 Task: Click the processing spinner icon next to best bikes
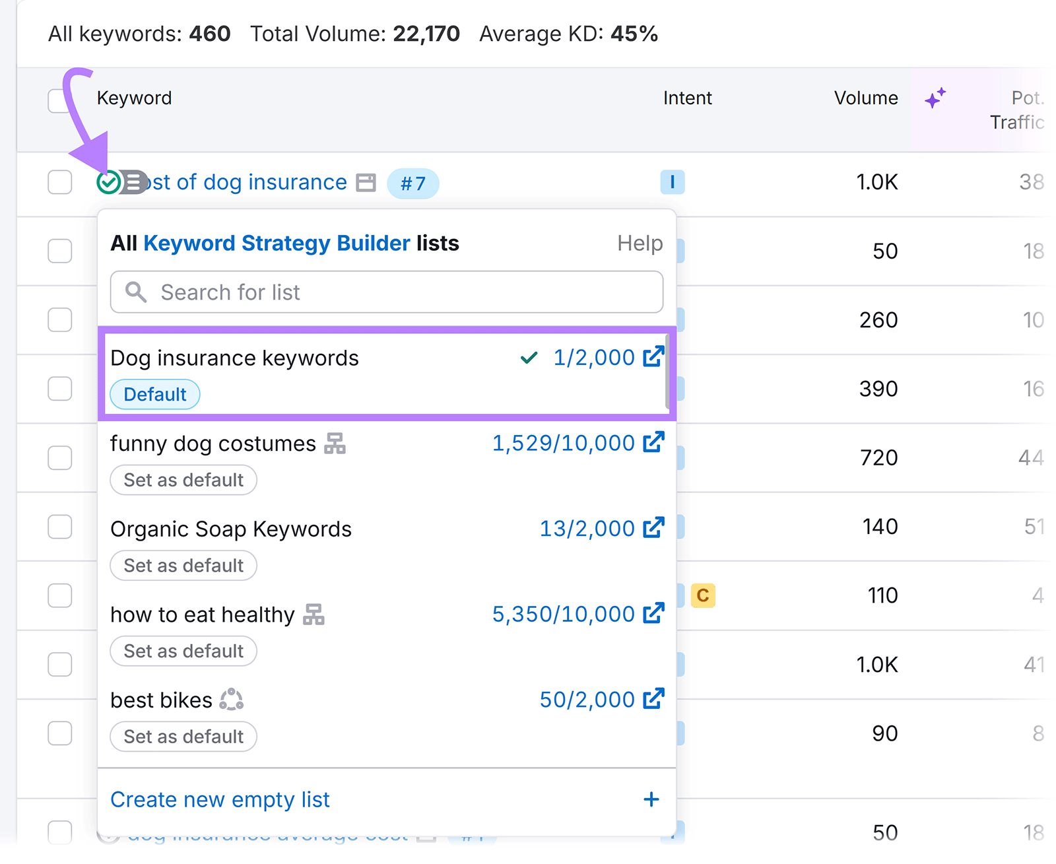(231, 700)
